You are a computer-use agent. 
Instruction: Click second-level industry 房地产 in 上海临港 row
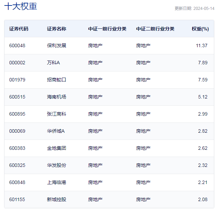coord(143,183)
